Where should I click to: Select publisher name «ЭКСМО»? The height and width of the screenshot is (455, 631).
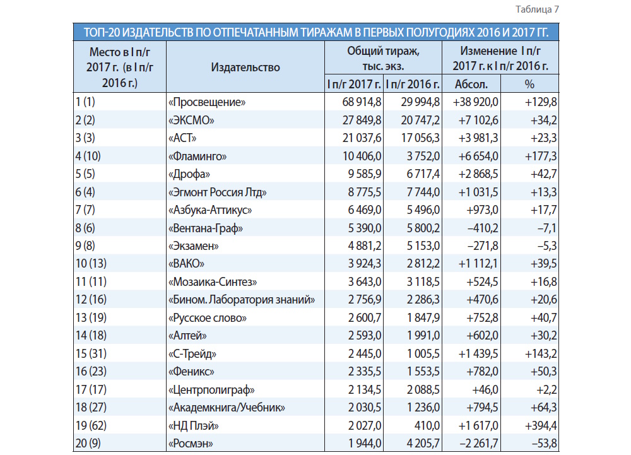click(x=191, y=121)
